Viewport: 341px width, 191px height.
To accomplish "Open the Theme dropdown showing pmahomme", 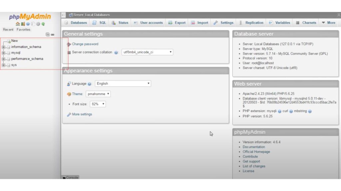I will coord(98,94).
